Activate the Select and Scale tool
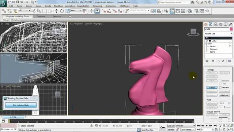Image resolution: width=234 pixels, height=132 pixels. click(x=67, y=11)
